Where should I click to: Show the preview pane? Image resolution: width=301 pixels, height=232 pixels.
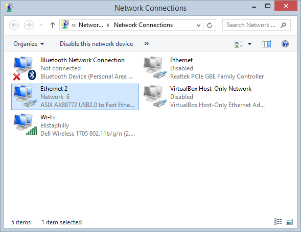267,44
